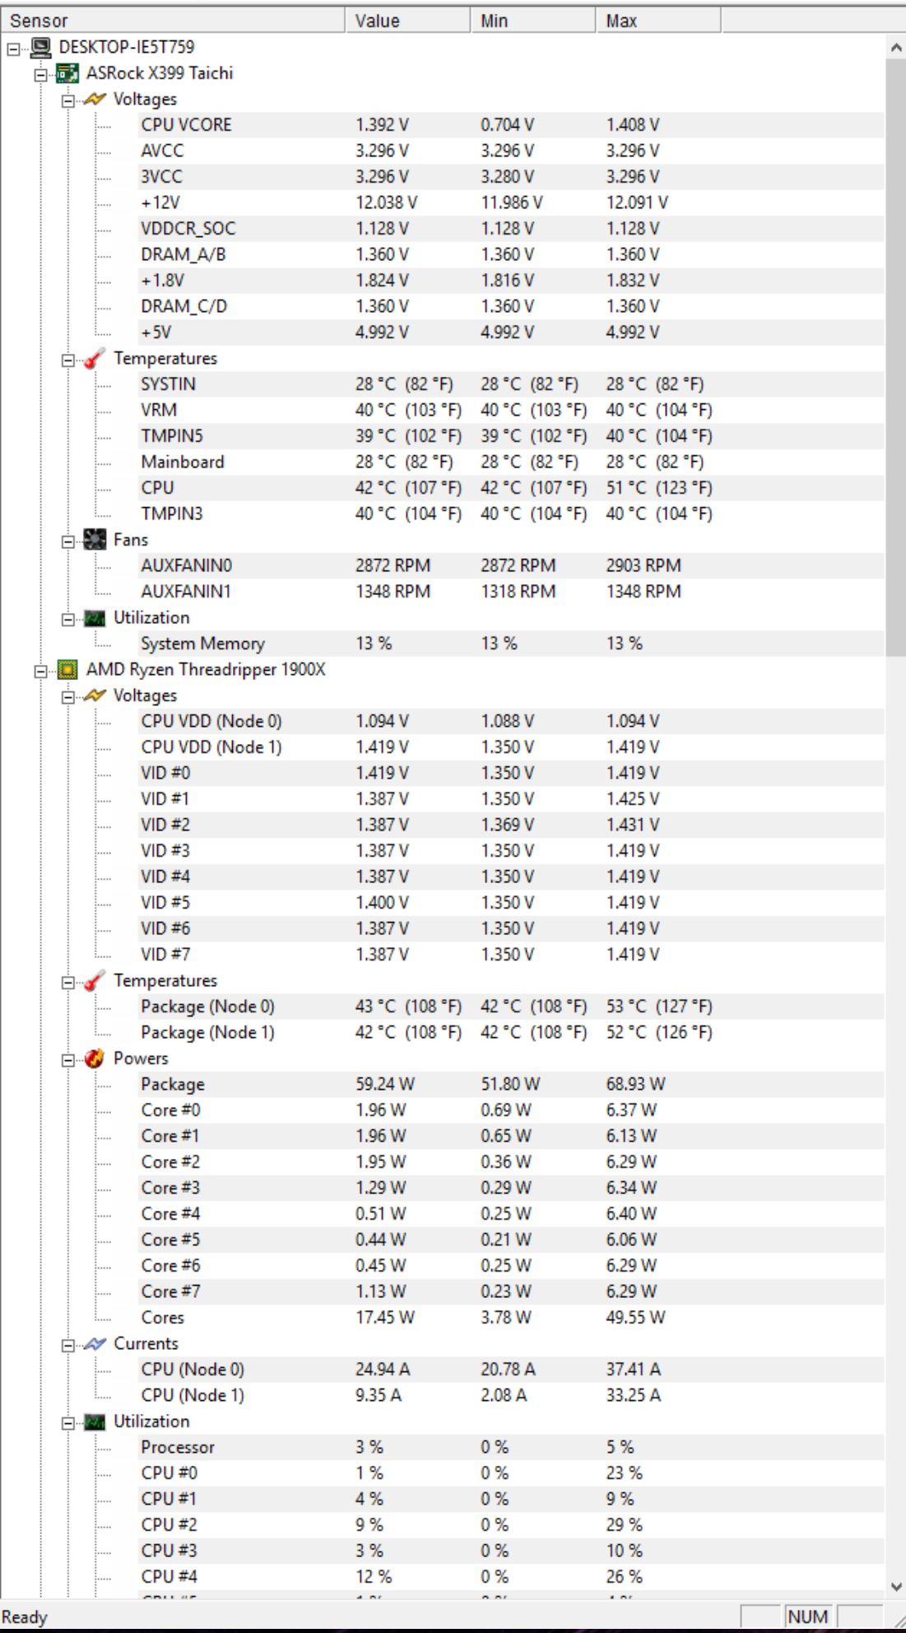This screenshot has width=906, height=1633.
Task: Click the motherboard Temperatures thermometer icon
Action: 95,359
